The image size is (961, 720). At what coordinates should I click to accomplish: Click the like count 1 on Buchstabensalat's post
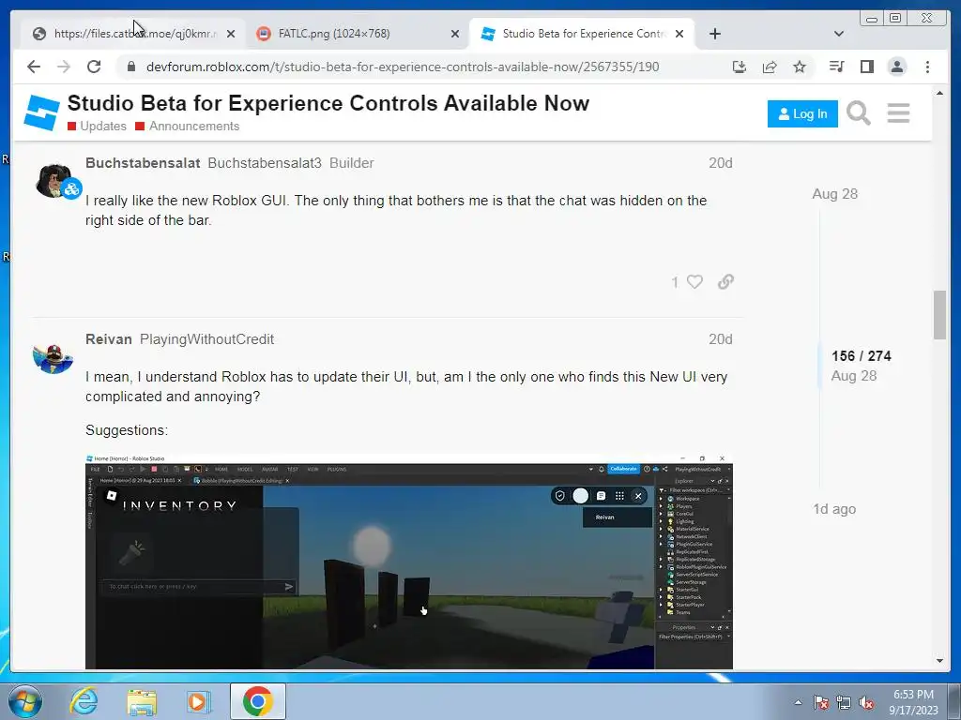675,282
